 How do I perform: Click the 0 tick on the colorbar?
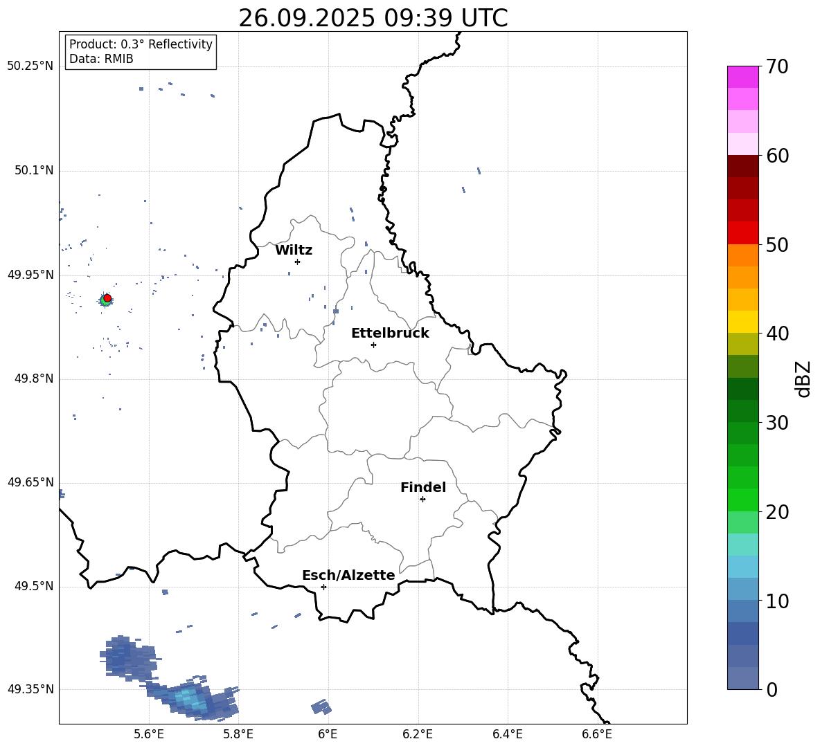click(x=772, y=689)
